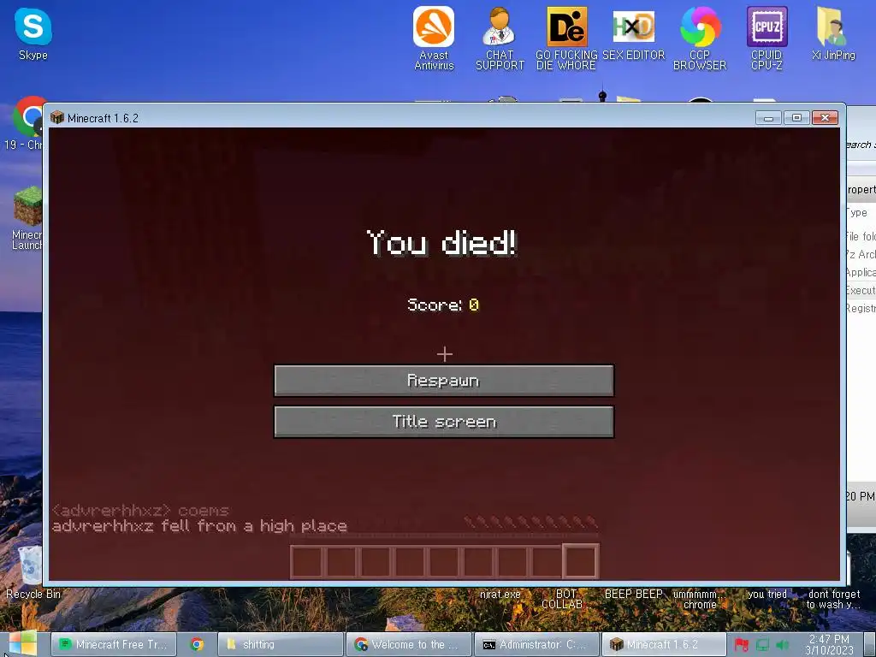Viewport: 876px width, 657px height.
Task: Open the CCP BROWSER desktop icon
Action: point(700,38)
